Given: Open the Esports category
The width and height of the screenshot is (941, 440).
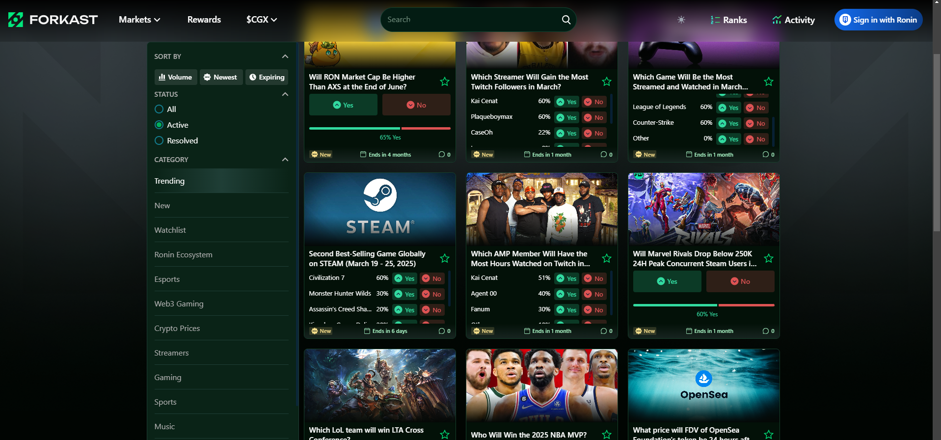Looking at the screenshot, I should [167, 279].
